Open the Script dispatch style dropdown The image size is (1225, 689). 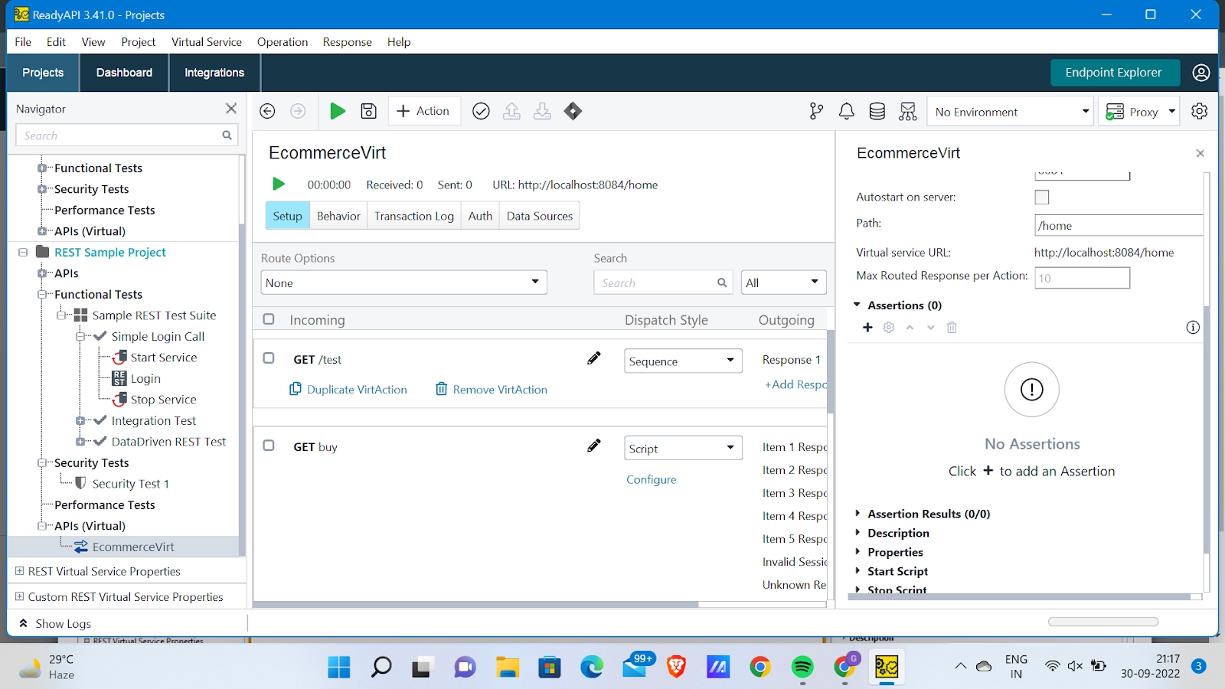[683, 448]
